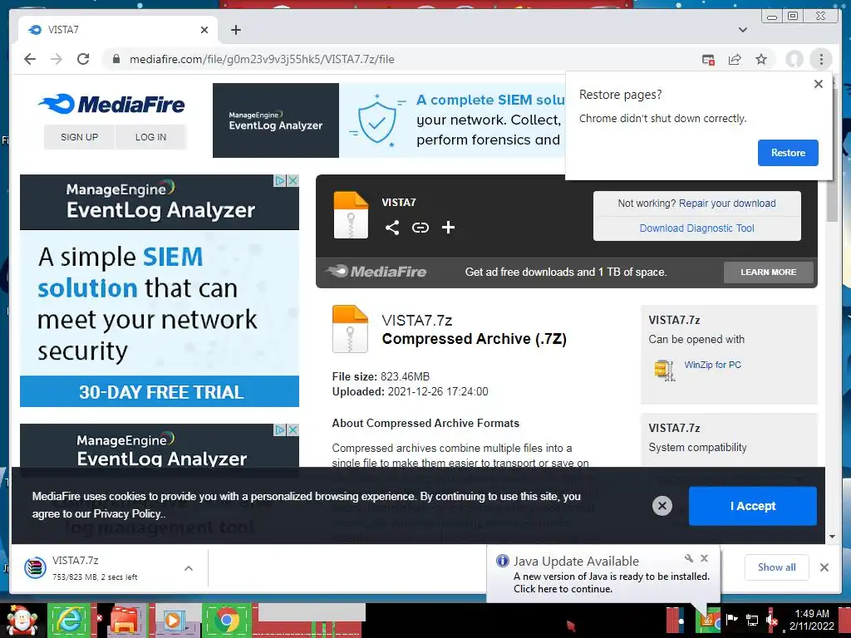Screen dimensions: 851x638
Task: Copy link with chain icon
Action: click(x=420, y=228)
